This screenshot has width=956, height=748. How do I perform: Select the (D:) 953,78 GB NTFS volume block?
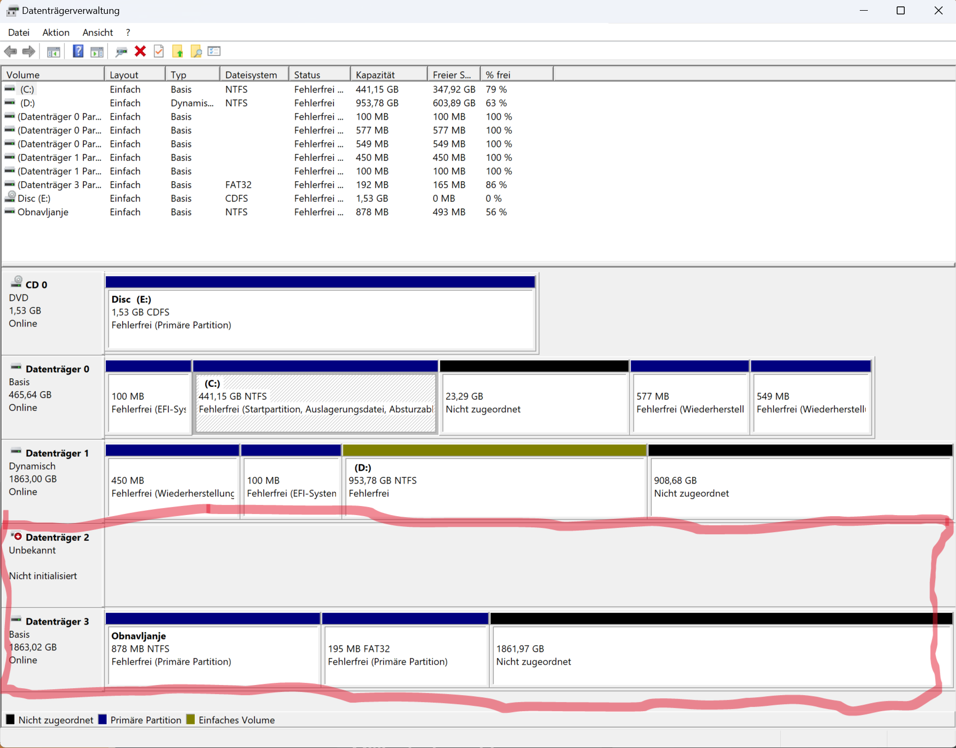coord(495,481)
